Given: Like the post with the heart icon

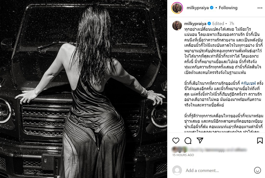Looking at the screenshot, I should pos(176,141).
